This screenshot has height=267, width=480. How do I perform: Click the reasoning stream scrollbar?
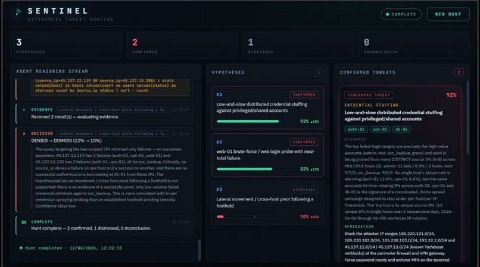(x=200, y=249)
